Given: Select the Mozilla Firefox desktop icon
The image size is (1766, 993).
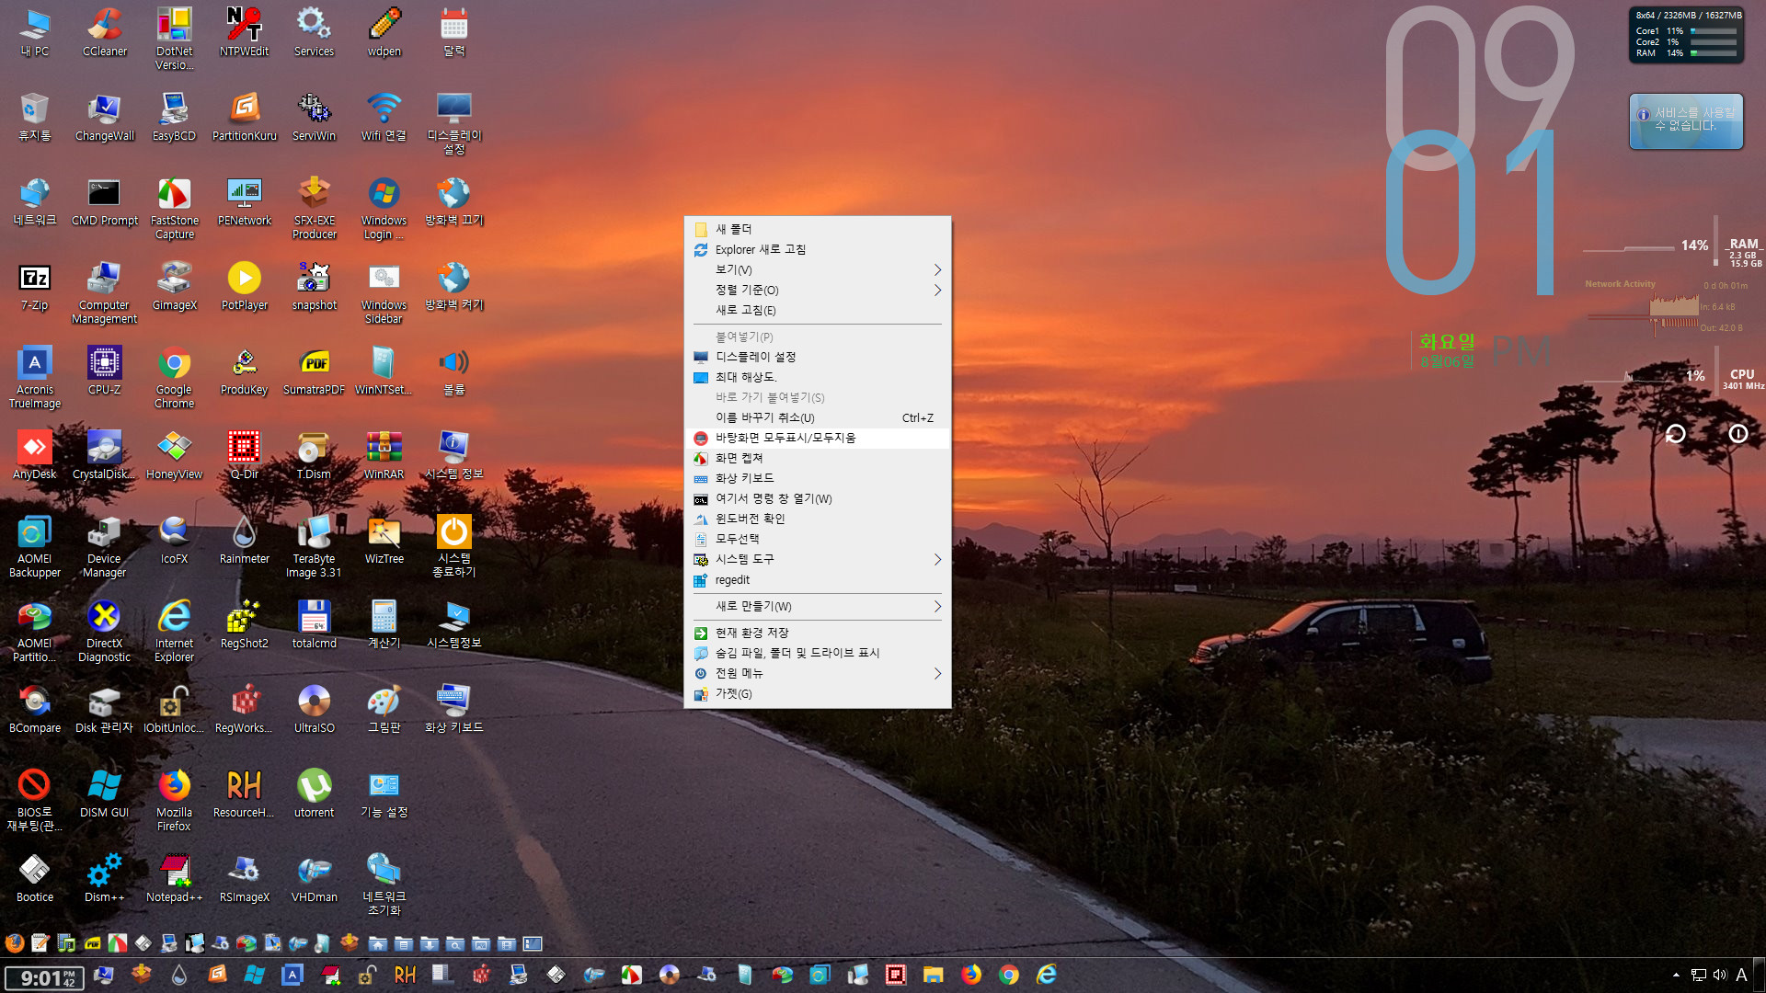Looking at the screenshot, I should [x=174, y=800].
